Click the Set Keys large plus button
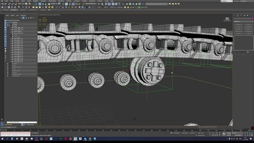 point(224,134)
